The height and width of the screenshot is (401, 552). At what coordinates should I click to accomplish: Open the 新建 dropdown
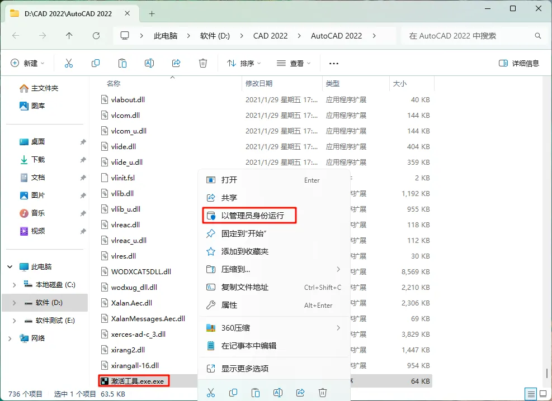28,63
